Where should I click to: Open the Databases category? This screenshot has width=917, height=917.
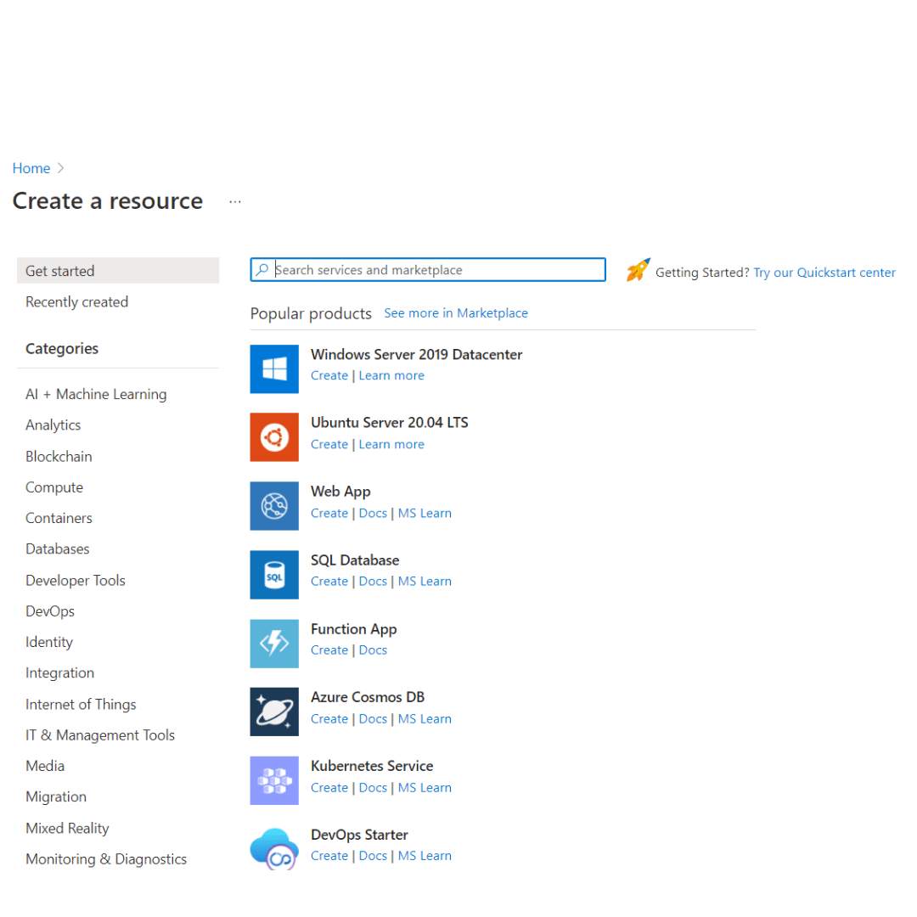pos(58,549)
